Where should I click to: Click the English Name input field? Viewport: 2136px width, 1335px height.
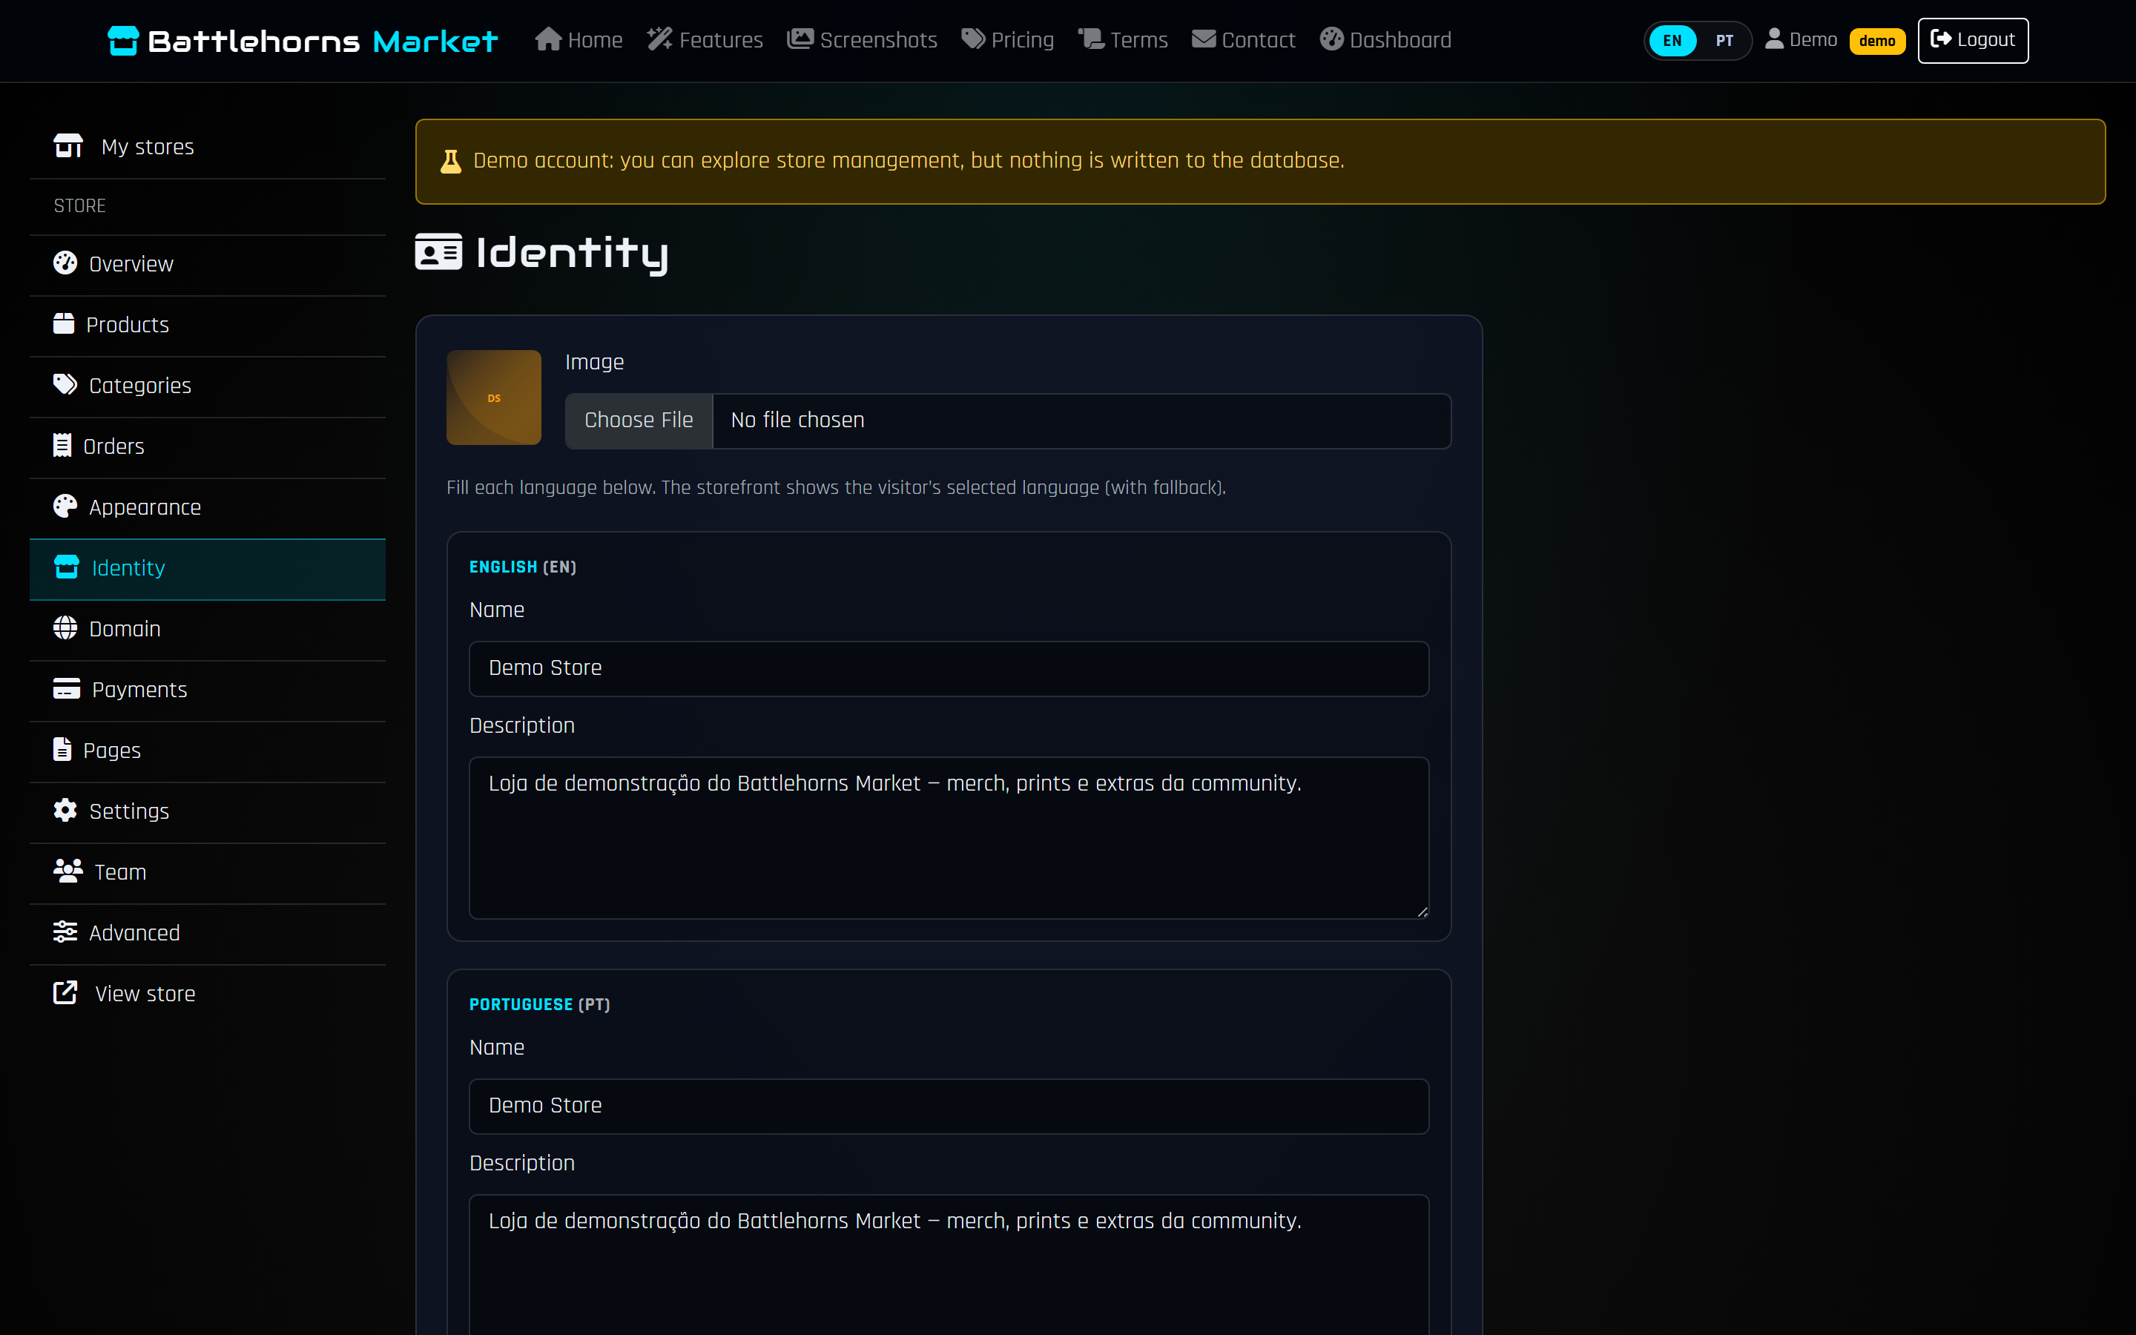tap(949, 668)
